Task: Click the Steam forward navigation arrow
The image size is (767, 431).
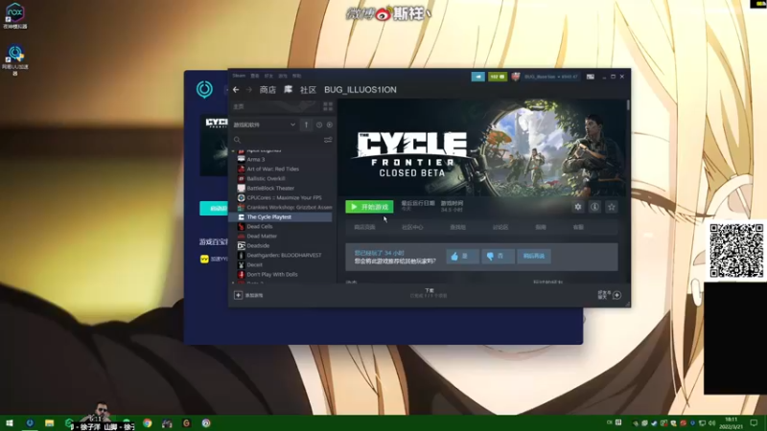Action: [x=249, y=90]
